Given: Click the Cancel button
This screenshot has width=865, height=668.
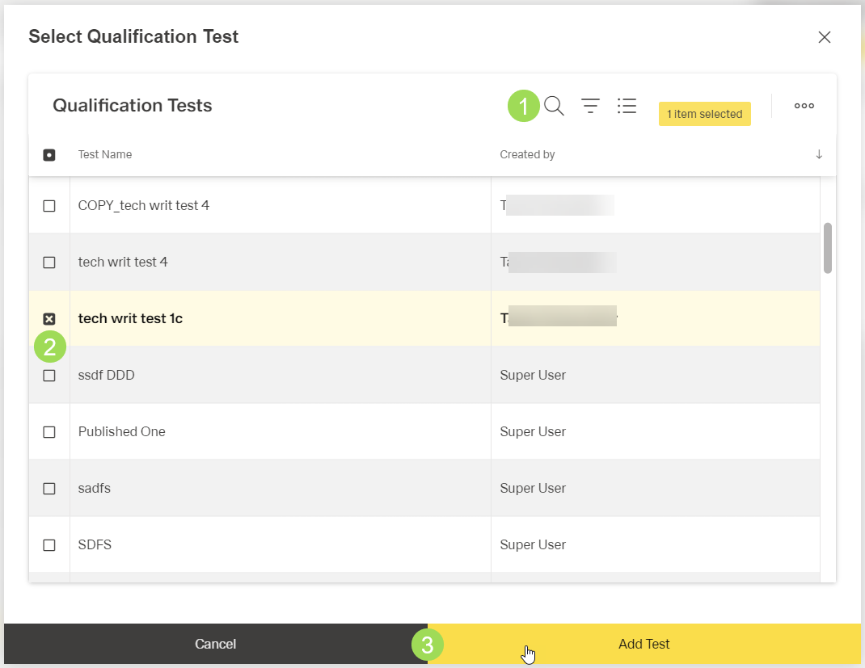Looking at the screenshot, I should tap(216, 644).
